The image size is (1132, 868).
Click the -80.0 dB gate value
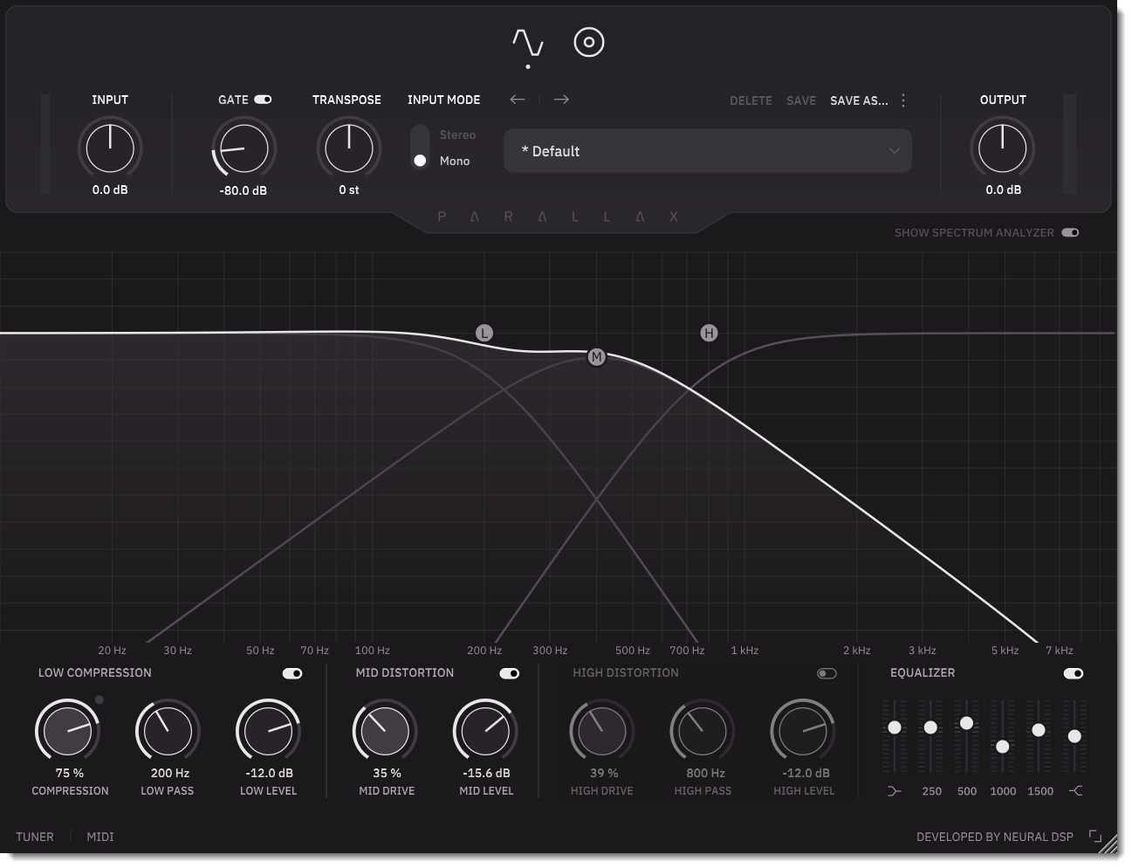(243, 190)
